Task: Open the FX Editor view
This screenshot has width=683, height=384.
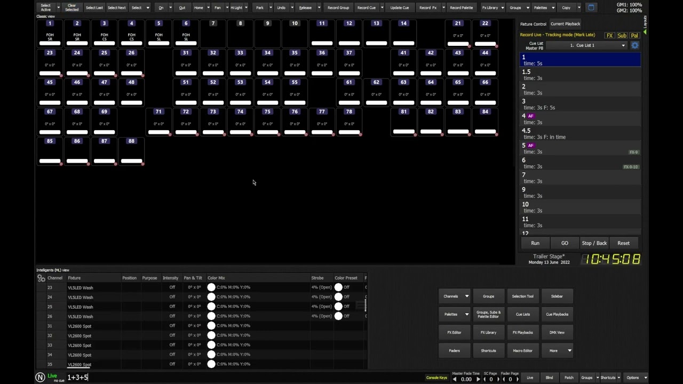Action: [x=454, y=332]
